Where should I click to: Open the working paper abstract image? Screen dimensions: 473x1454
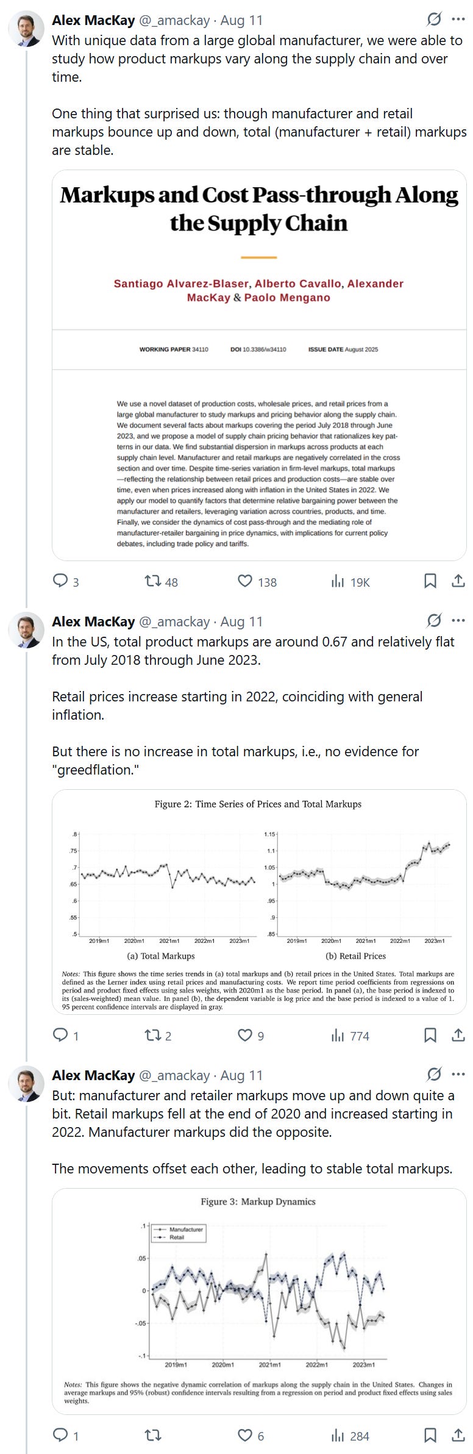[x=259, y=365]
